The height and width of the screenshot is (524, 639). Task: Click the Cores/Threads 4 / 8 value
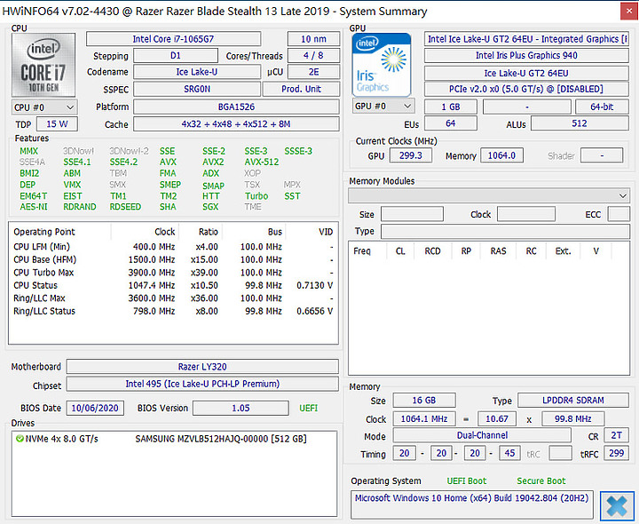click(313, 55)
